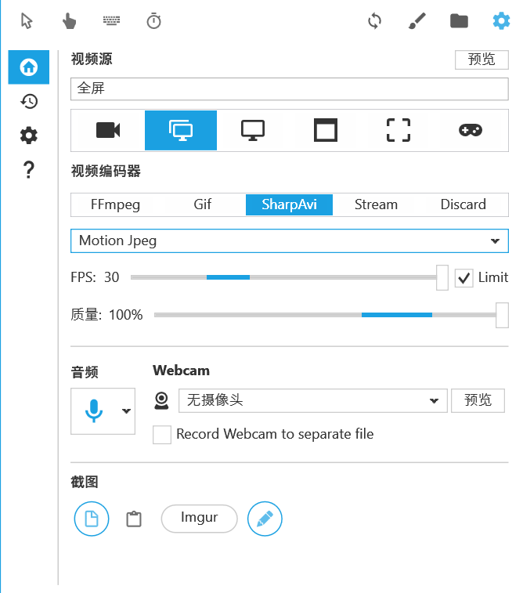Enable Record Webcam to separate file

tap(162, 435)
